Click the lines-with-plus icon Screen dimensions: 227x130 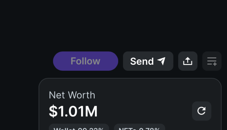(x=212, y=61)
